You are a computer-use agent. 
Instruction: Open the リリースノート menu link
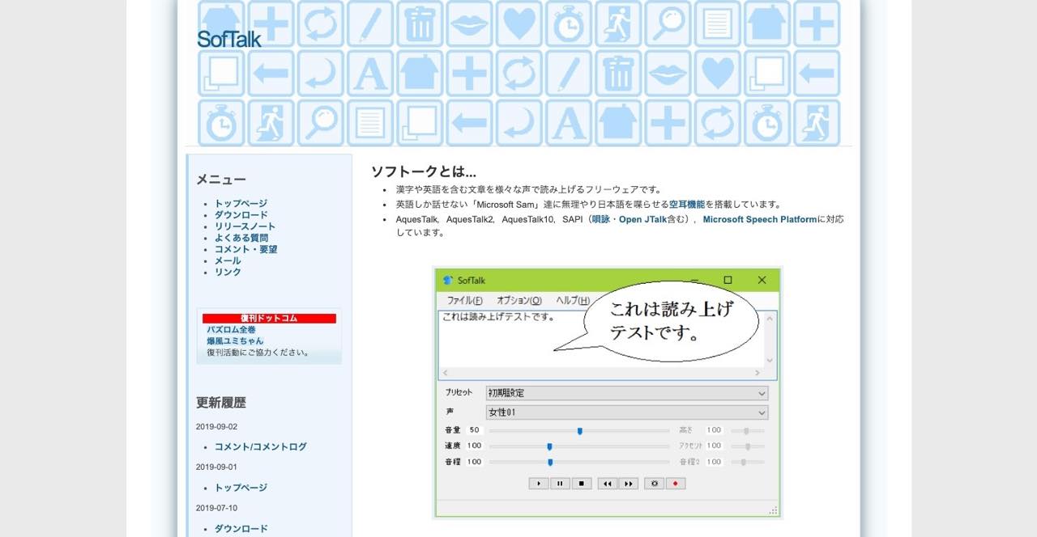(x=245, y=226)
